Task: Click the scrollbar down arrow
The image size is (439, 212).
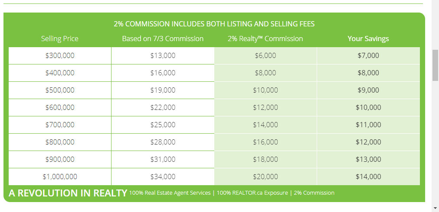Action: pyautogui.click(x=435, y=208)
